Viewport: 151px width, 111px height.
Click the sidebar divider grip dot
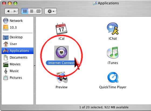[x=35, y=66]
